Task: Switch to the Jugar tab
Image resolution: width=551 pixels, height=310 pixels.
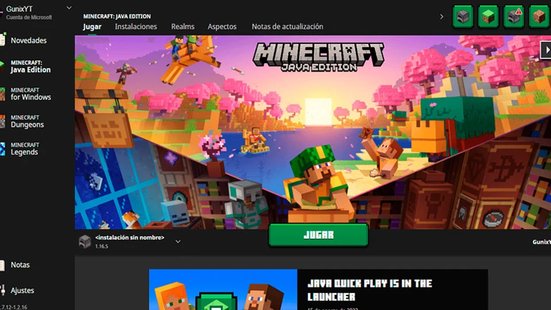Action: point(92,26)
